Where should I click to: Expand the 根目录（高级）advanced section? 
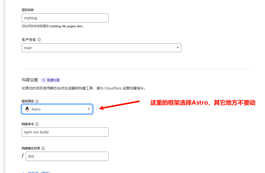pyautogui.click(x=36, y=172)
